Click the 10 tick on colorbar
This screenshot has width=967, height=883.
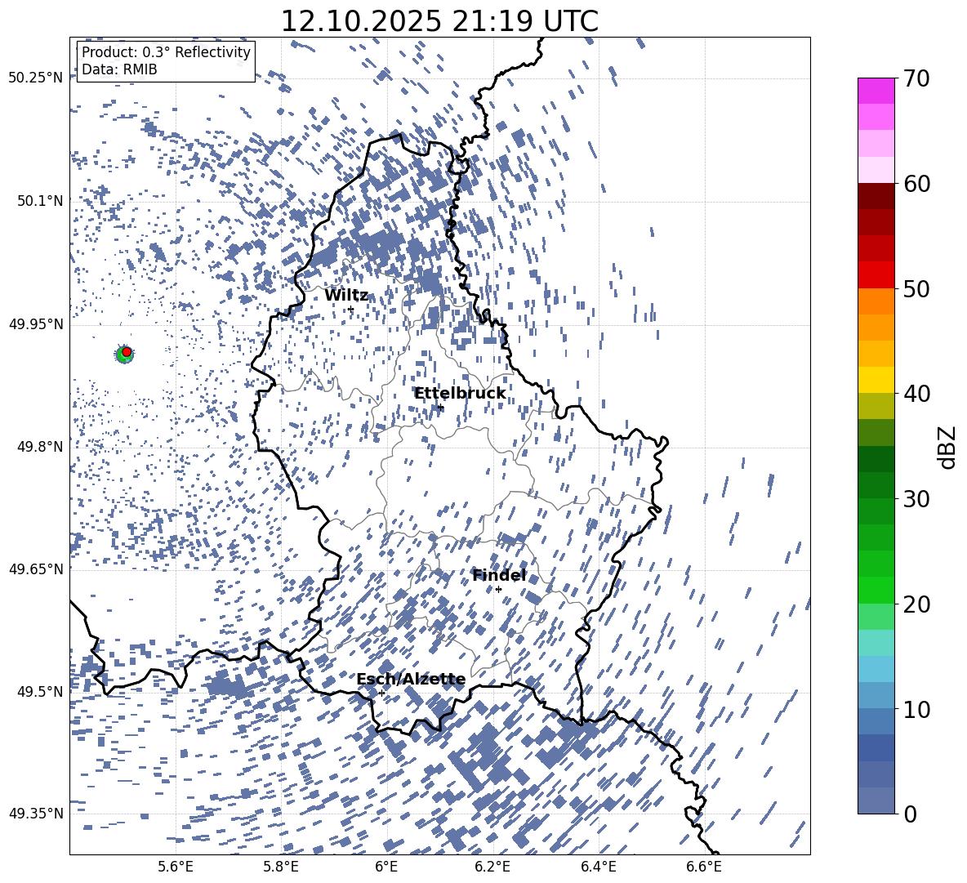pos(916,709)
